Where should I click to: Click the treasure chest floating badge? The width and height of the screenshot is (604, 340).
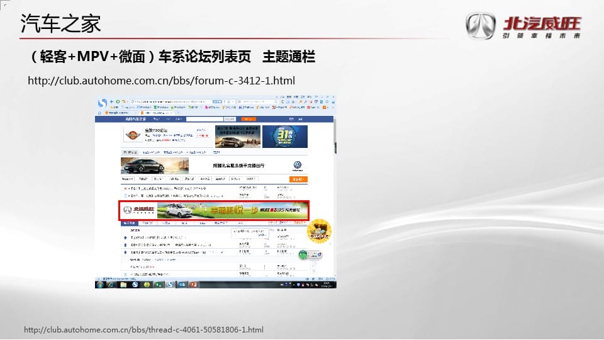pos(318,232)
